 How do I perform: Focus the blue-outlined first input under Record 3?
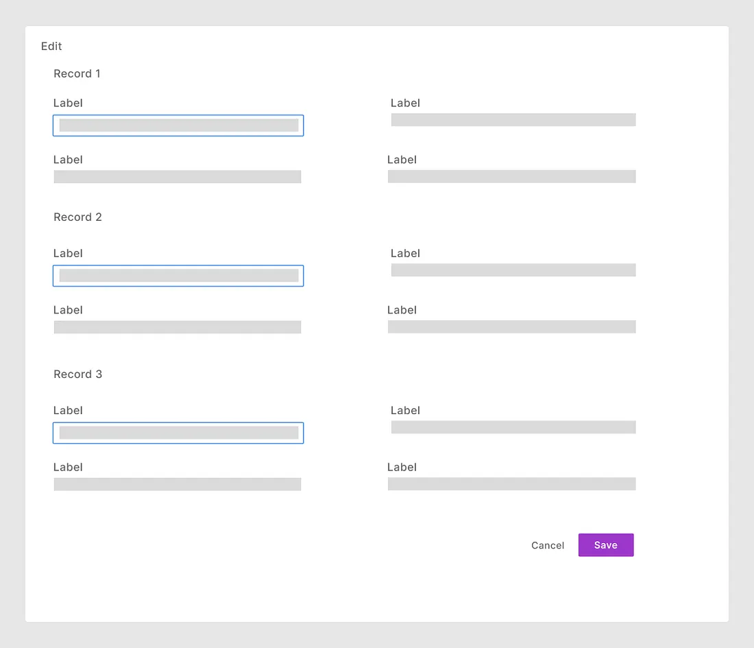[178, 433]
